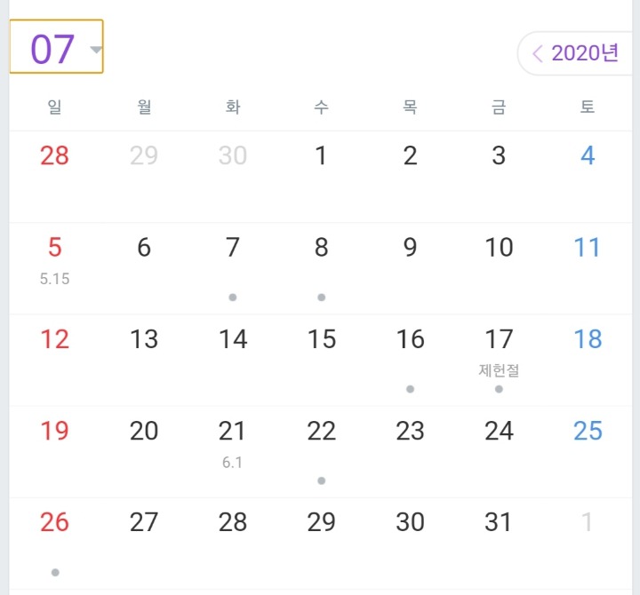The image size is (640, 595).
Task: Choose Sunday July 12
Action: coord(54,339)
